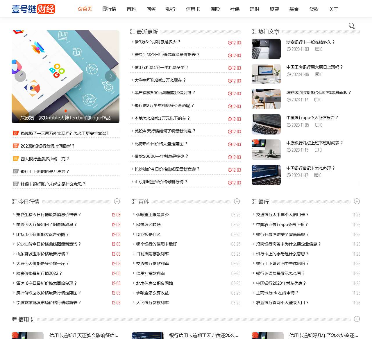Expand 今日行情 section with plus icon
The height and width of the screenshot is (339, 372).
click(x=117, y=201)
